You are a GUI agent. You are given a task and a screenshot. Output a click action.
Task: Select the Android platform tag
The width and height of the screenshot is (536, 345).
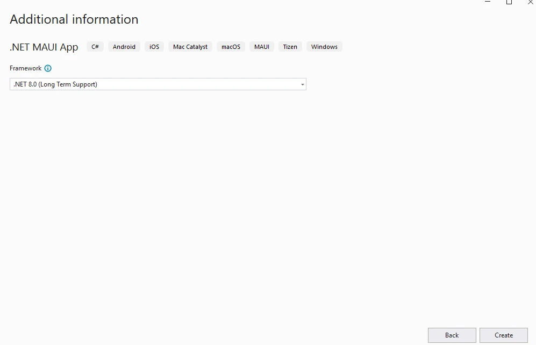click(x=124, y=47)
